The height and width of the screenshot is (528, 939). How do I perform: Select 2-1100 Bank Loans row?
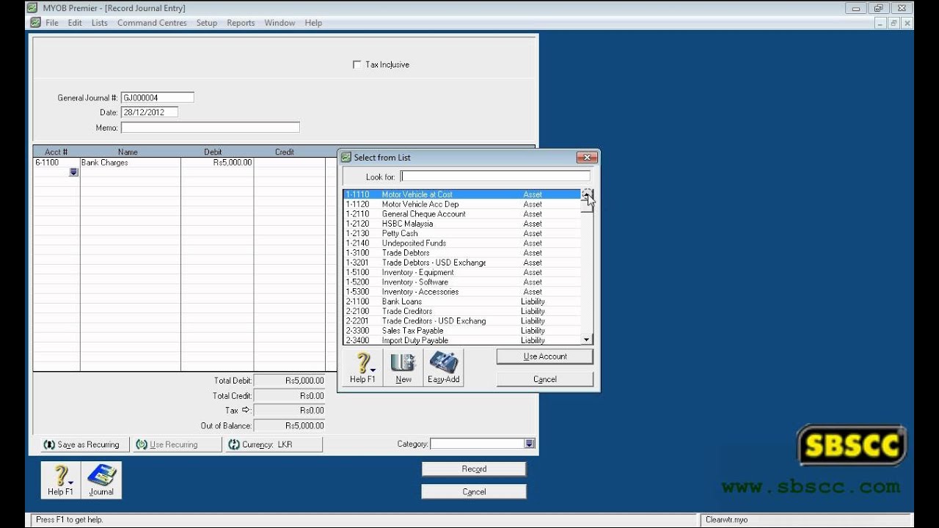coord(462,301)
